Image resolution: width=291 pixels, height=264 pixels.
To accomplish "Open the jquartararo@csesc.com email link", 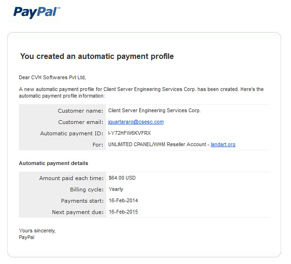I will tap(136, 122).
